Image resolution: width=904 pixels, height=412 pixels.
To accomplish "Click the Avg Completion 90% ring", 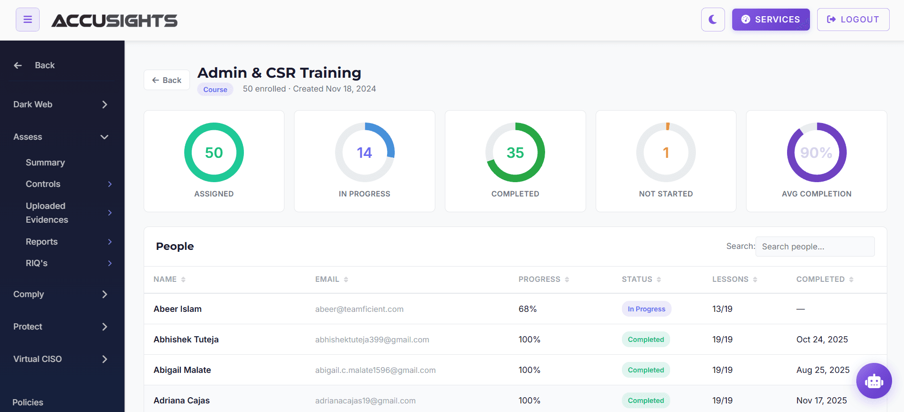I will pyautogui.click(x=817, y=152).
